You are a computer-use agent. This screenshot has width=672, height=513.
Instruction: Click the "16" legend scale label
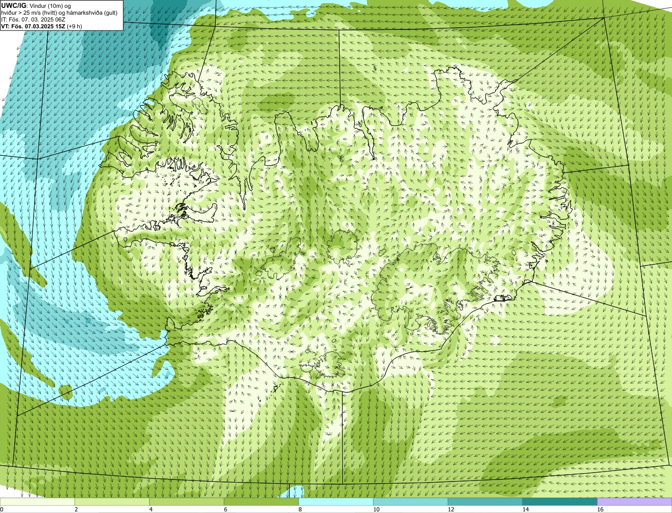pyautogui.click(x=600, y=509)
